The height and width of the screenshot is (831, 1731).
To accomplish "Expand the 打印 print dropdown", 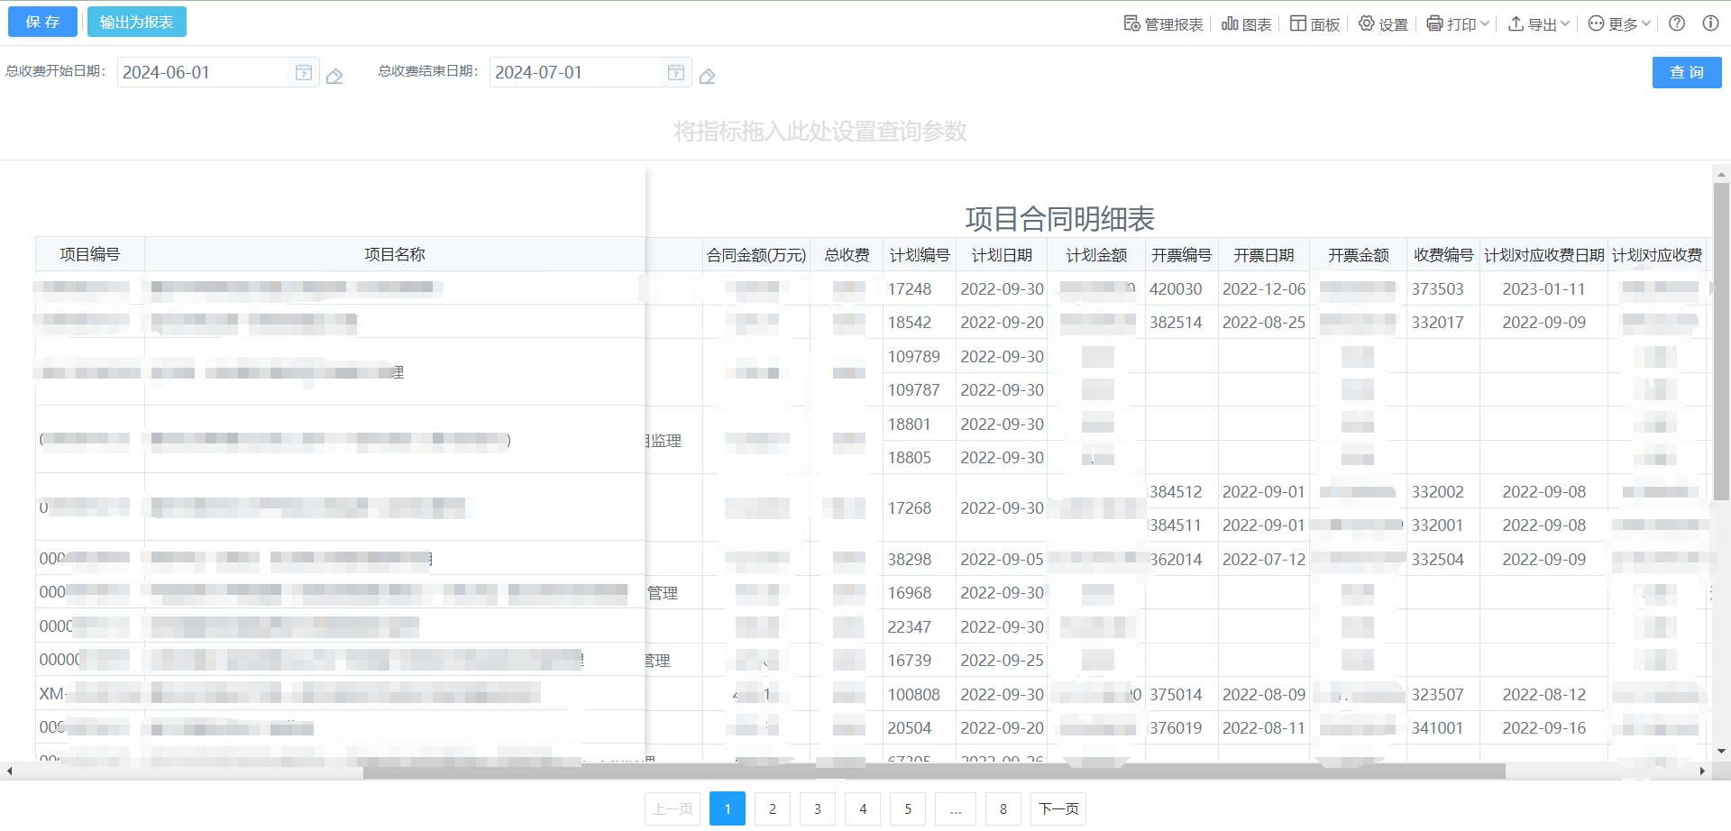I will pos(1458,24).
